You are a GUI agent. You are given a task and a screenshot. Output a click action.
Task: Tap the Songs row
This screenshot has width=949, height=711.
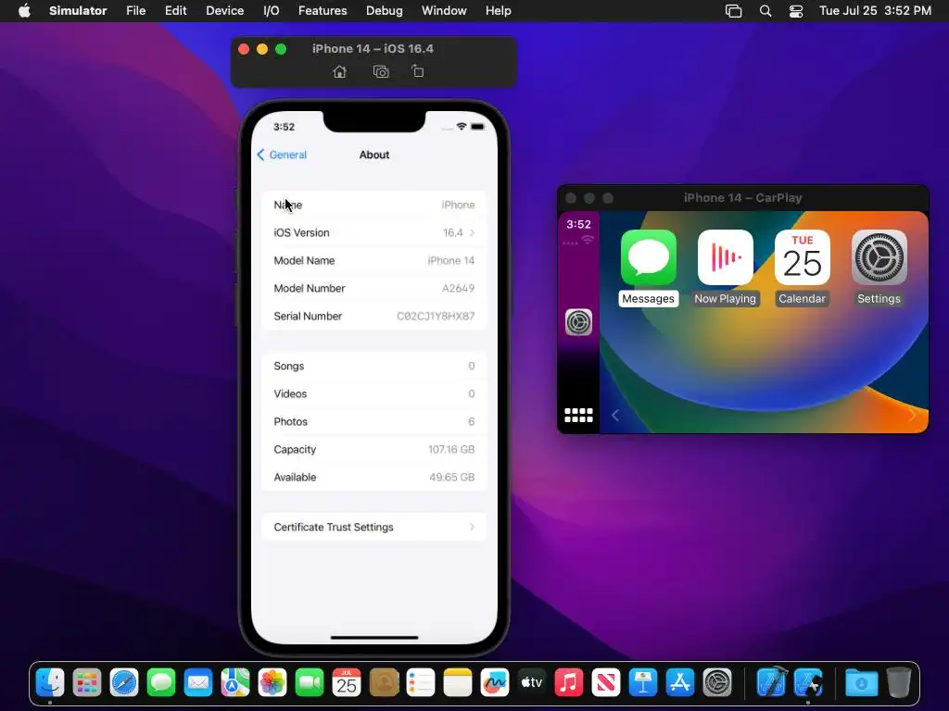click(374, 366)
